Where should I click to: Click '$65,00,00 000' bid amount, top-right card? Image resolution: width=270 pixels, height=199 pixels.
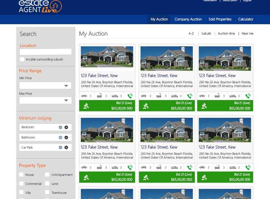[x=240, y=108]
